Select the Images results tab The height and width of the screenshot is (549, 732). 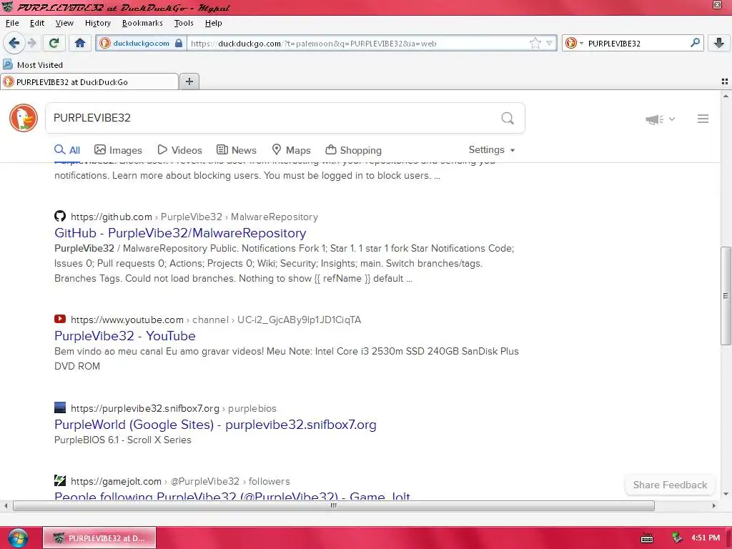tap(118, 150)
